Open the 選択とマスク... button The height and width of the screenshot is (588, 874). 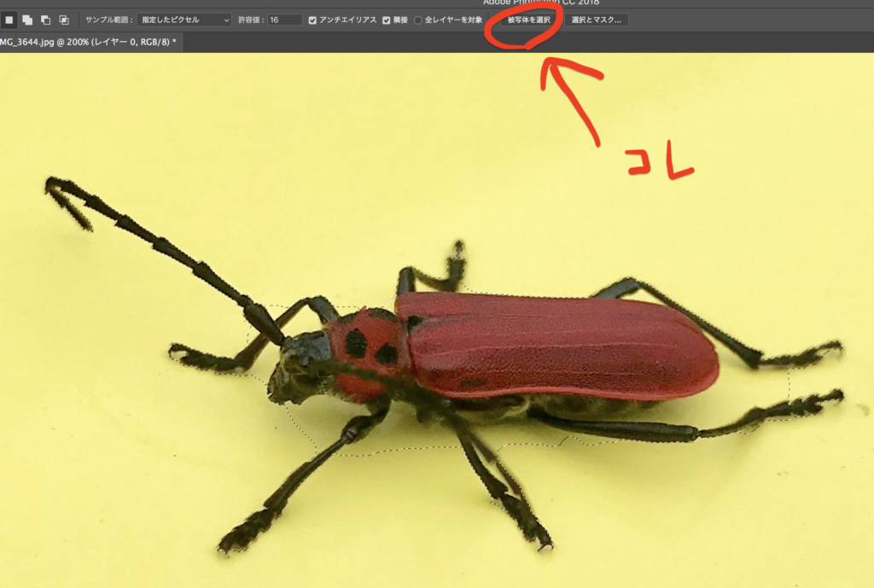[x=596, y=20]
